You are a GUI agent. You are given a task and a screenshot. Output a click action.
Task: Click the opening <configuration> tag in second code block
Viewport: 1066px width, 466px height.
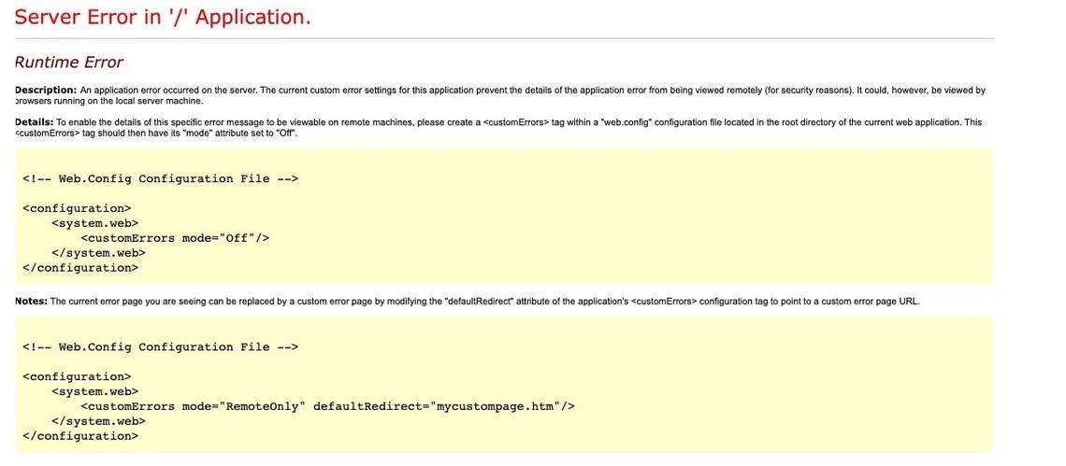click(x=77, y=376)
